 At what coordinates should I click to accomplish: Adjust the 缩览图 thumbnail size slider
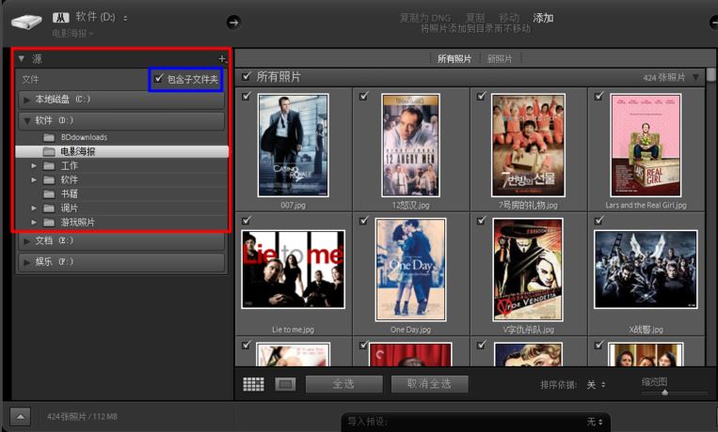click(x=665, y=393)
